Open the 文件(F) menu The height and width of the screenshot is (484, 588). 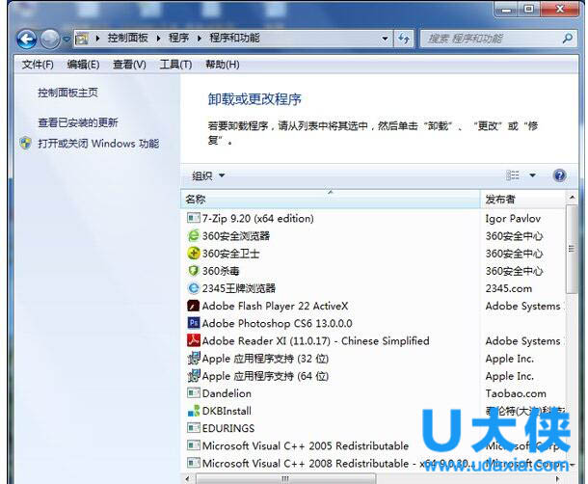click(38, 65)
